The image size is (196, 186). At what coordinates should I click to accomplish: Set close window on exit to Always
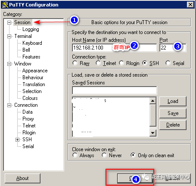click(x=75, y=155)
